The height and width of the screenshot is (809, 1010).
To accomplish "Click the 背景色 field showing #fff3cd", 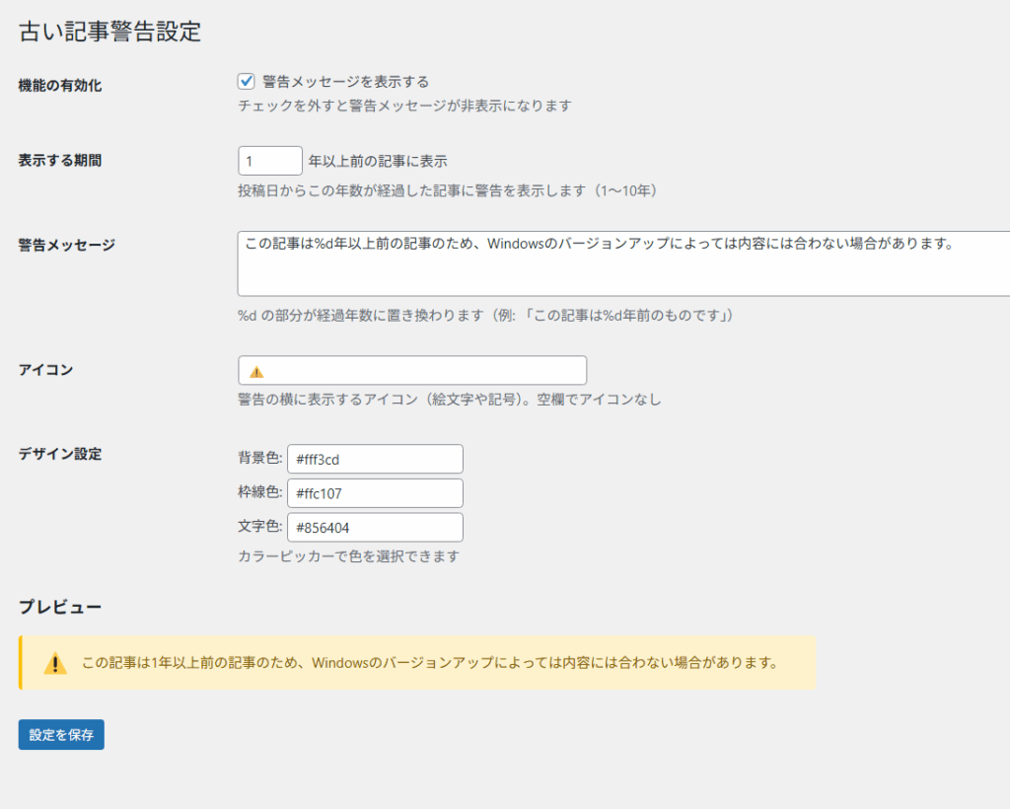I will [x=375, y=459].
